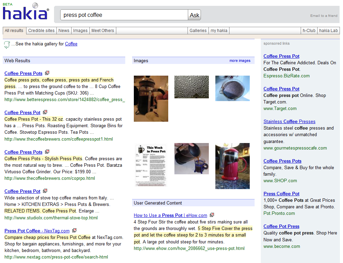Click the Email to a friend link

(323, 16)
